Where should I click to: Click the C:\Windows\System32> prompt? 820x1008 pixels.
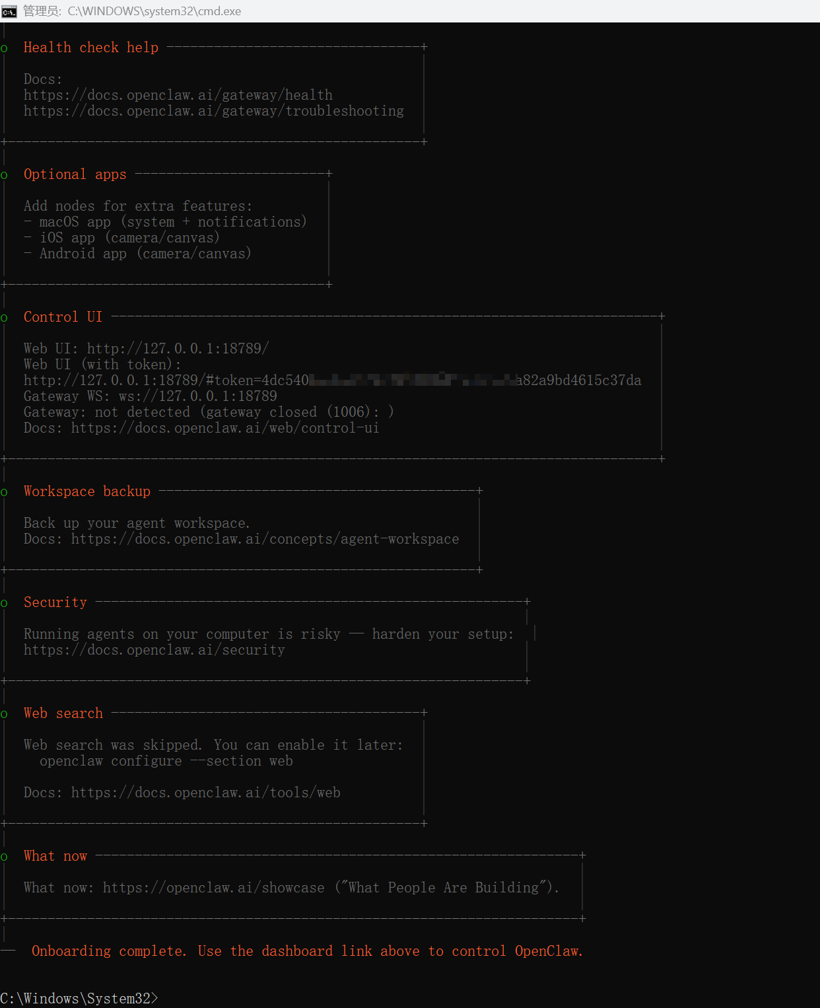[79, 999]
